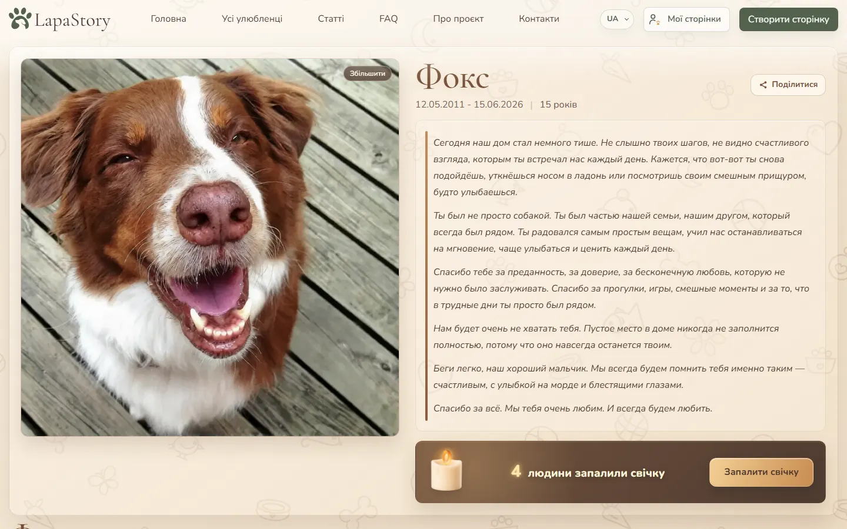This screenshot has width=847, height=529.
Task: Share the page with Поділитися
Action: [x=788, y=85]
